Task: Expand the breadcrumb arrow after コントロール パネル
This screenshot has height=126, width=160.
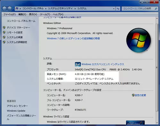Action: [46, 9]
